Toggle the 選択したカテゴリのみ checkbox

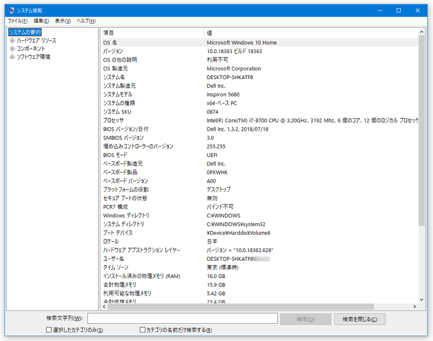click(49, 330)
